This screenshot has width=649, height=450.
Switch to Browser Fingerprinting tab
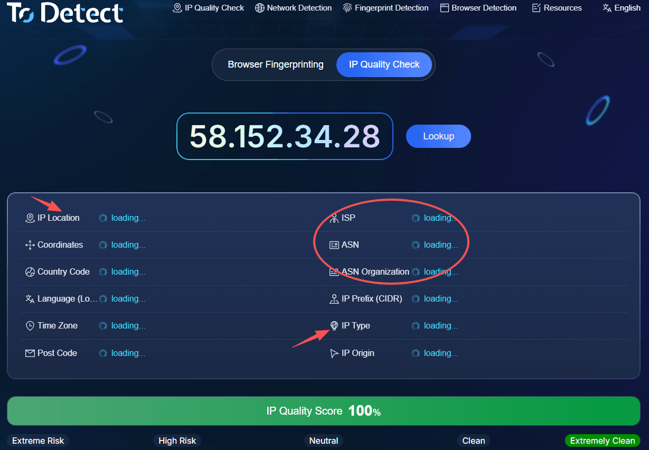[276, 64]
